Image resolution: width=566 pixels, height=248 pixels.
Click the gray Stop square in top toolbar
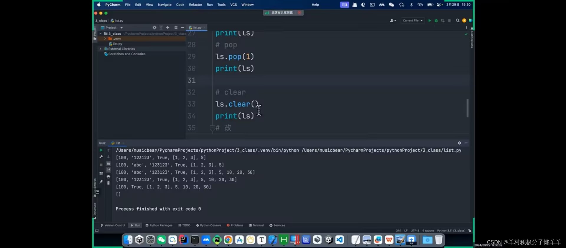pos(449,21)
